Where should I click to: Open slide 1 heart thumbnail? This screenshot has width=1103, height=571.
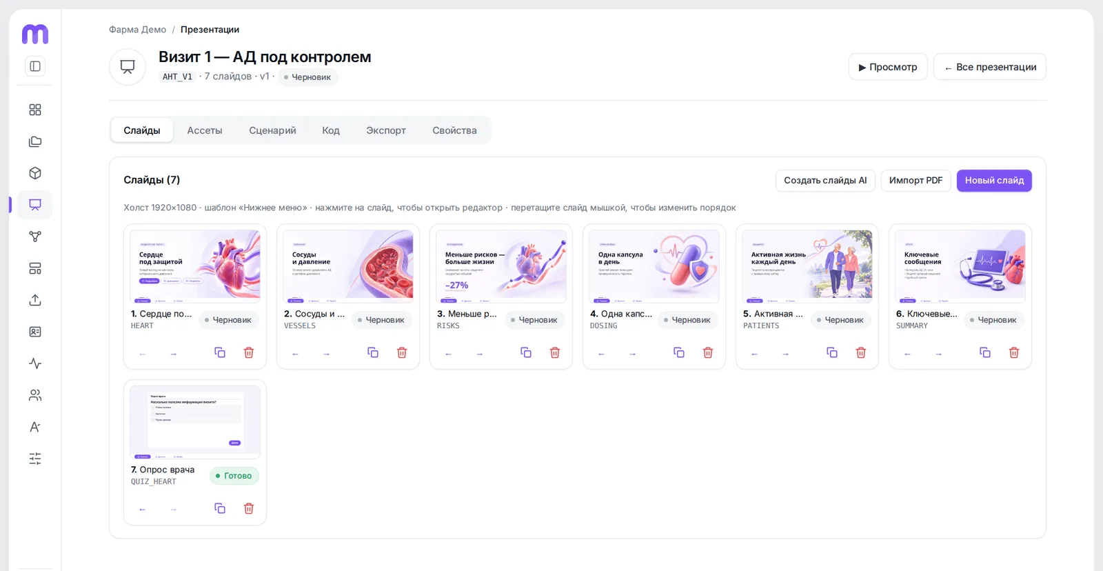195,266
